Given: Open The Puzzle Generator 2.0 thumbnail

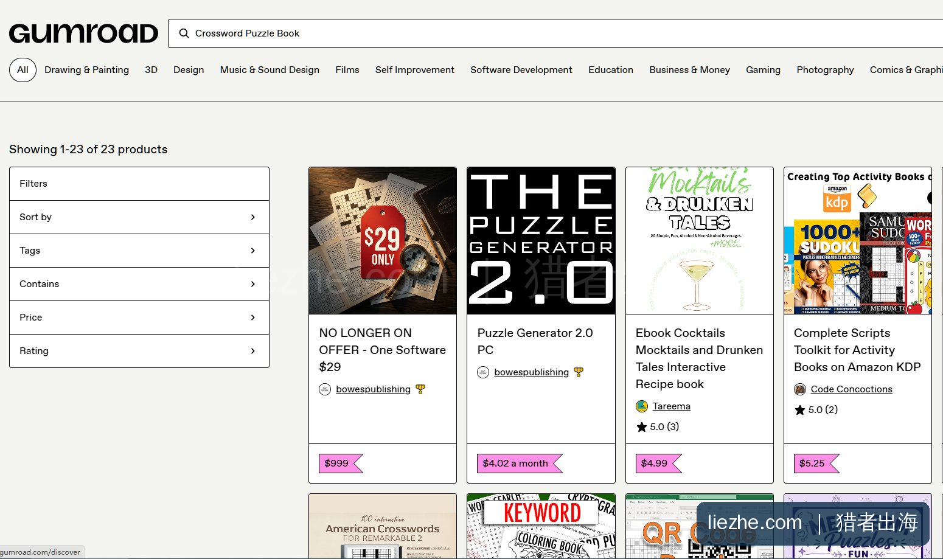Looking at the screenshot, I should 541,241.
